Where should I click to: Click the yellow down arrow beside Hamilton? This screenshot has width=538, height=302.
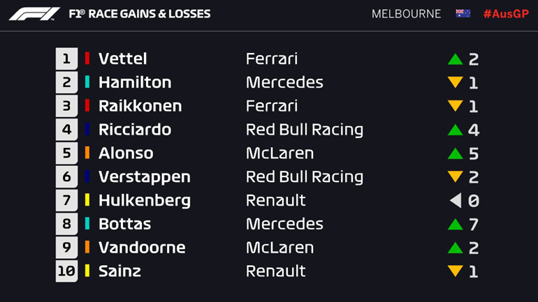coord(456,83)
